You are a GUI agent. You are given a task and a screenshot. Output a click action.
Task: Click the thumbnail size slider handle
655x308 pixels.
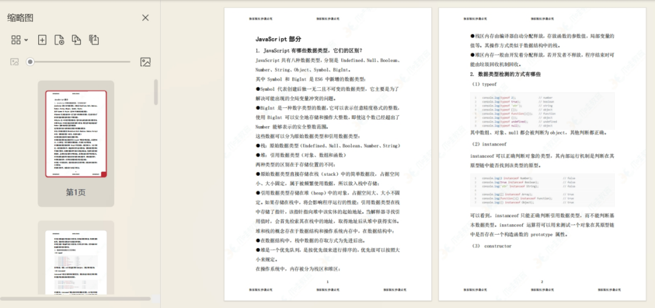click(30, 62)
